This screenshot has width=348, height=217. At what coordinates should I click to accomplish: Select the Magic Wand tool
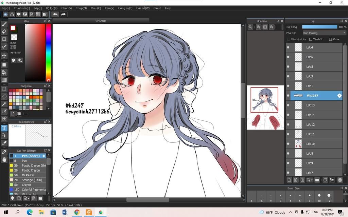coord(4,104)
